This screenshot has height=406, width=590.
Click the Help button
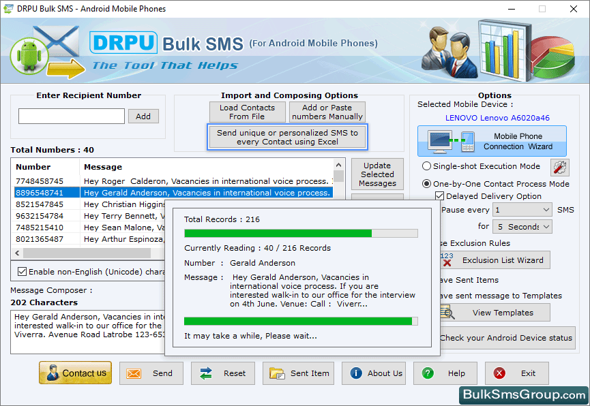(x=445, y=373)
